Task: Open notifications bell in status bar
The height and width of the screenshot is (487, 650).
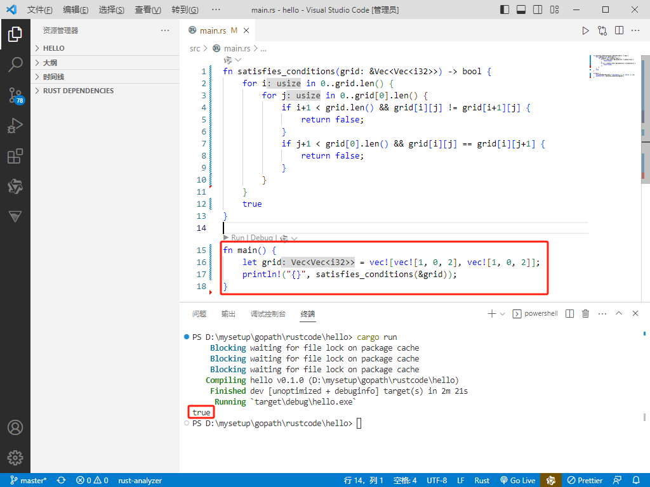Action: tap(636, 481)
